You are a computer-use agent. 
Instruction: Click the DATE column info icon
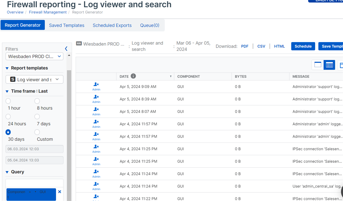(133, 76)
